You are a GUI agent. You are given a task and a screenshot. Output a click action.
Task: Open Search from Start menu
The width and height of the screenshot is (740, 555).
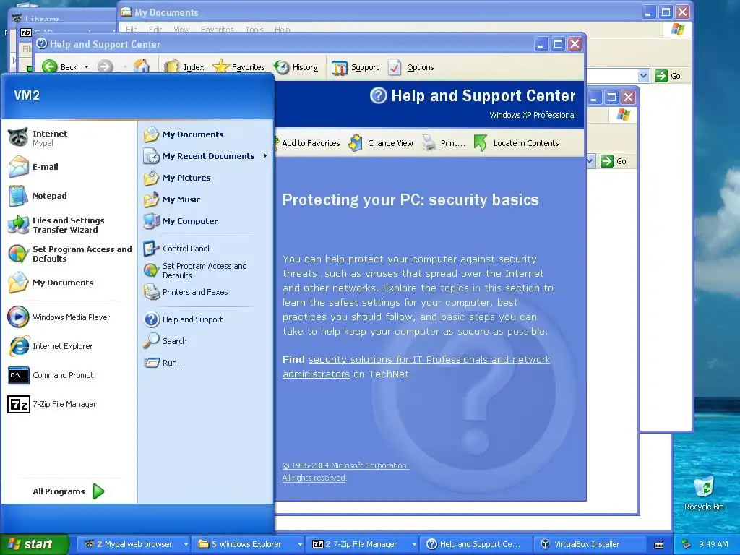206,341
